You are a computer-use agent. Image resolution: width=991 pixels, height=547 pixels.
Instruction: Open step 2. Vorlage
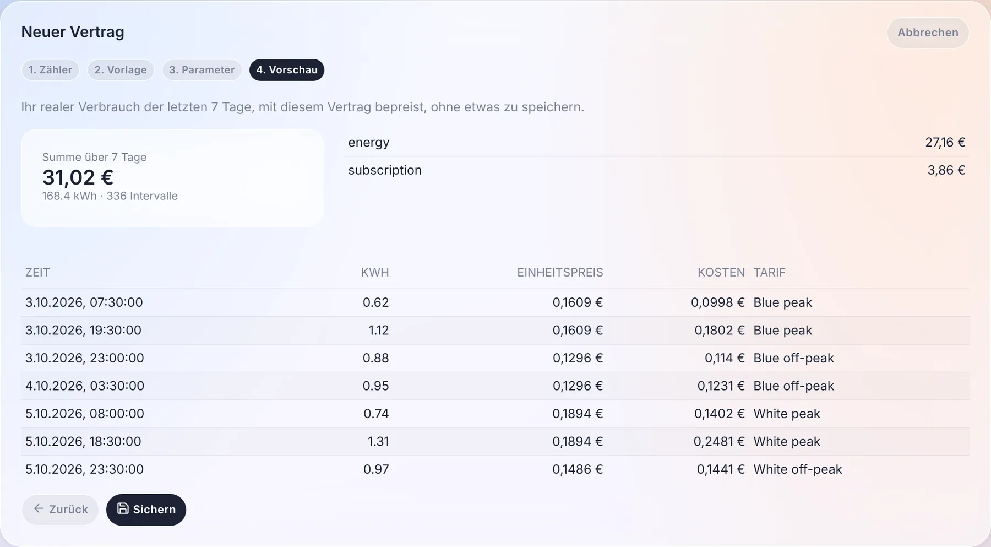click(x=121, y=70)
